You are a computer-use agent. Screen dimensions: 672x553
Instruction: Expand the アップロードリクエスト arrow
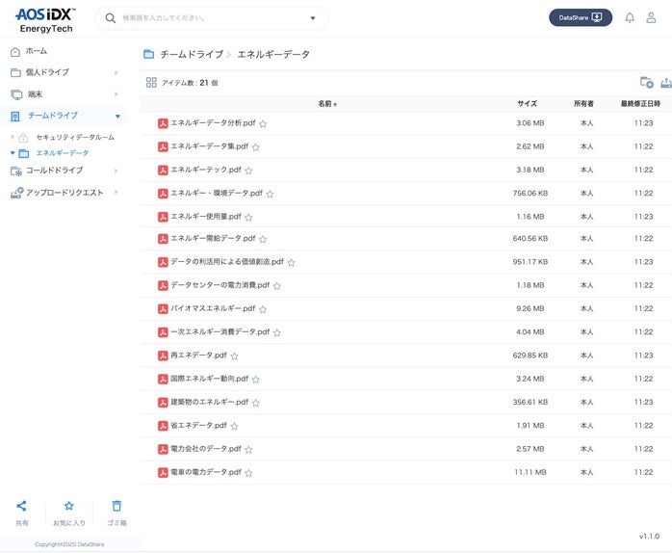point(116,192)
